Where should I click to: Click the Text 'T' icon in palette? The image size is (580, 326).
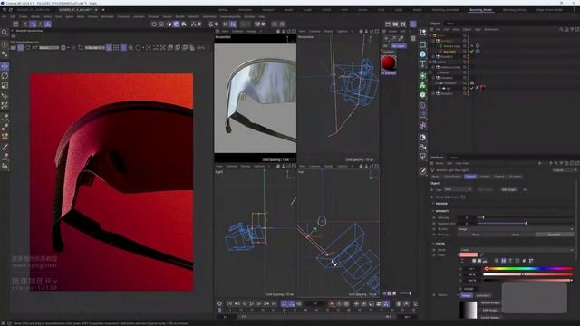coord(422,64)
